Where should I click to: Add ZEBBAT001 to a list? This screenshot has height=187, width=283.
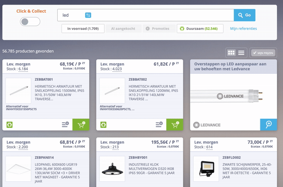click(x=65, y=124)
